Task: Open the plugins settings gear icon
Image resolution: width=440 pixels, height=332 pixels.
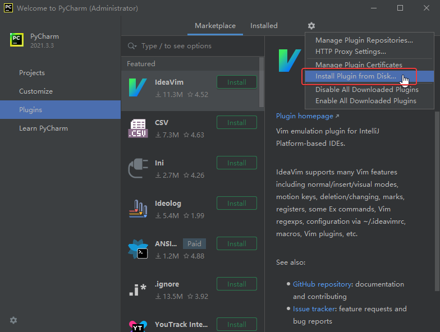Action: coord(311,26)
